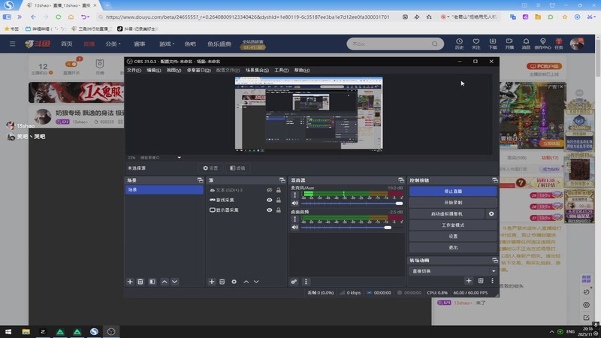Hide the 显示器采集 source
Image resolution: width=601 pixels, height=338 pixels.
point(270,210)
